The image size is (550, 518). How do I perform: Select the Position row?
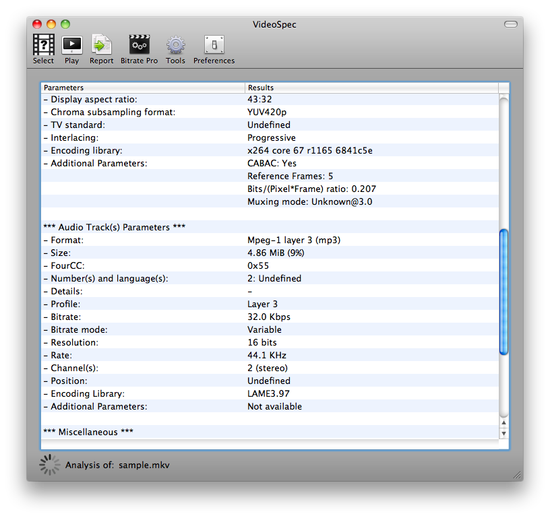click(270, 381)
